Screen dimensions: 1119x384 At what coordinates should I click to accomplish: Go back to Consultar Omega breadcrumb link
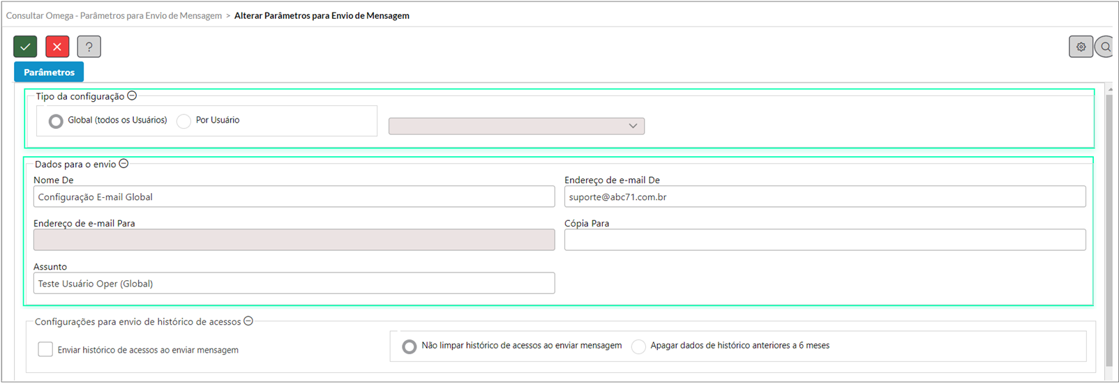point(114,15)
